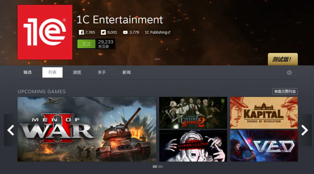Image resolution: width=314 pixels, height=174 pixels.
Task: Open the Twitter icon link
Action: [104, 32]
